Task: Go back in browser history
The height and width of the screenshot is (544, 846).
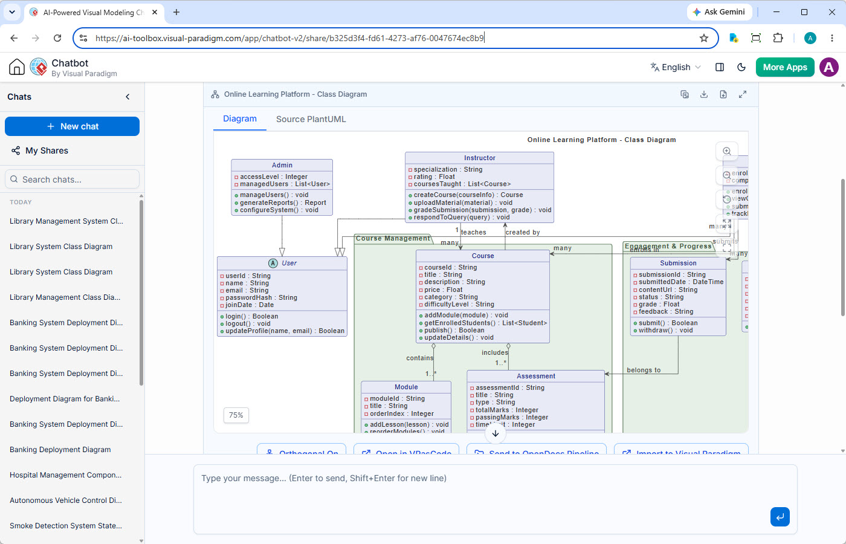Action: click(x=14, y=38)
